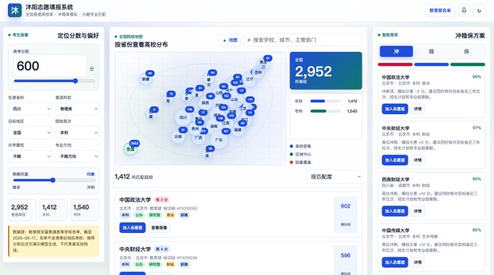
Task: Click the 研究型 tag under 中国政法大学
Action: coord(155,215)
